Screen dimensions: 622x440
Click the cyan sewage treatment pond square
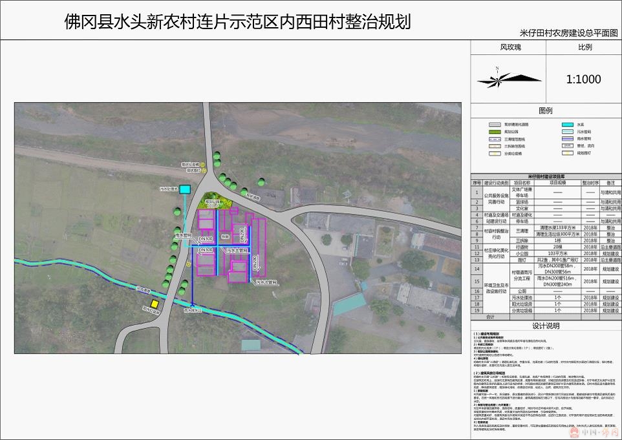click(x=185, y=189)
